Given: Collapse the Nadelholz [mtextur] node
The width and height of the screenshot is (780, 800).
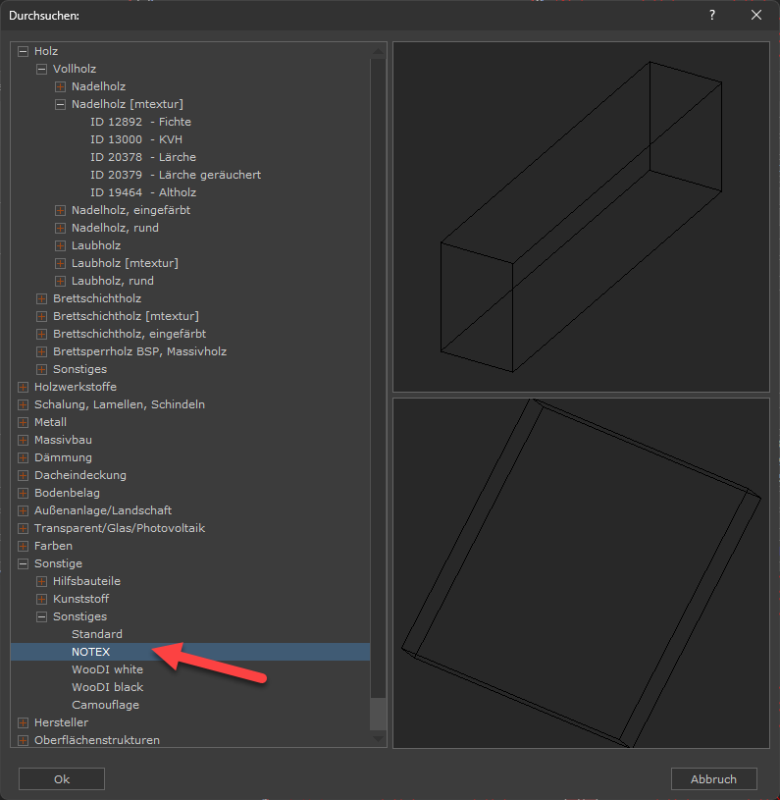Looking at the screenshot, I should [61, 104].
